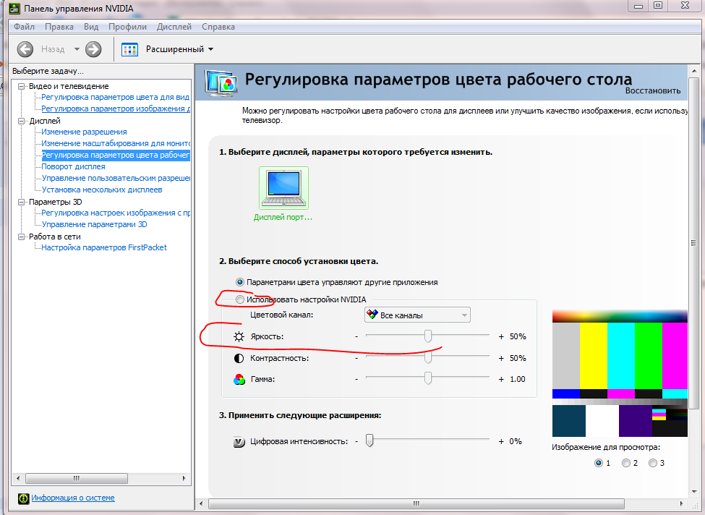Click the system information icon
Image resolution: width=705 pixels, height=515 pixels.
pyautogui.click(x=23, y=498)
